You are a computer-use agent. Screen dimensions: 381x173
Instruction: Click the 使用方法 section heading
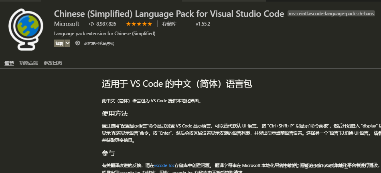click(115, 114)
